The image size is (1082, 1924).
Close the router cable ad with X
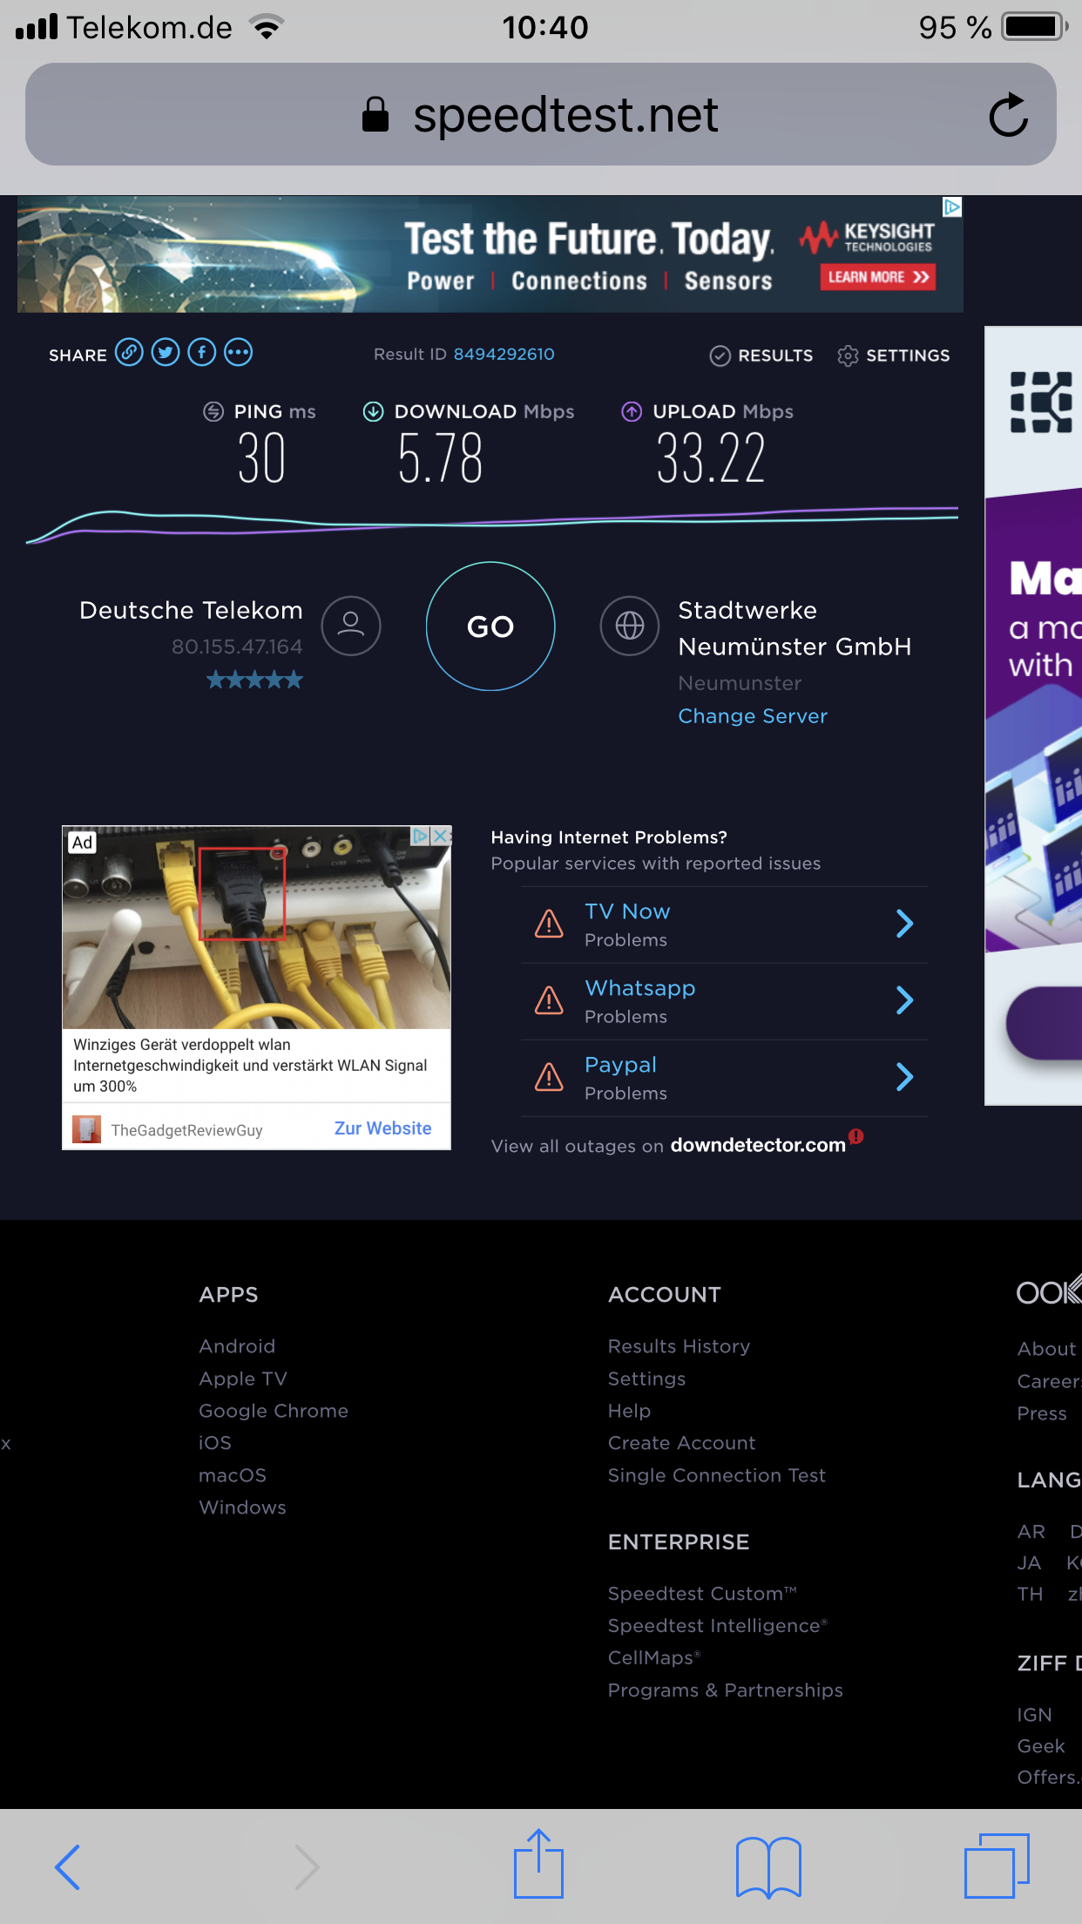tap(442, 836)
